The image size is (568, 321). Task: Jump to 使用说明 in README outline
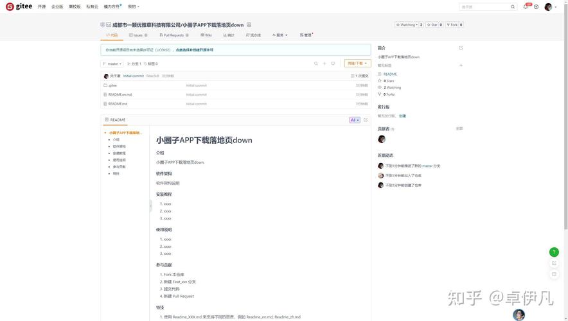pyautogui.click(x=119, y=160)
